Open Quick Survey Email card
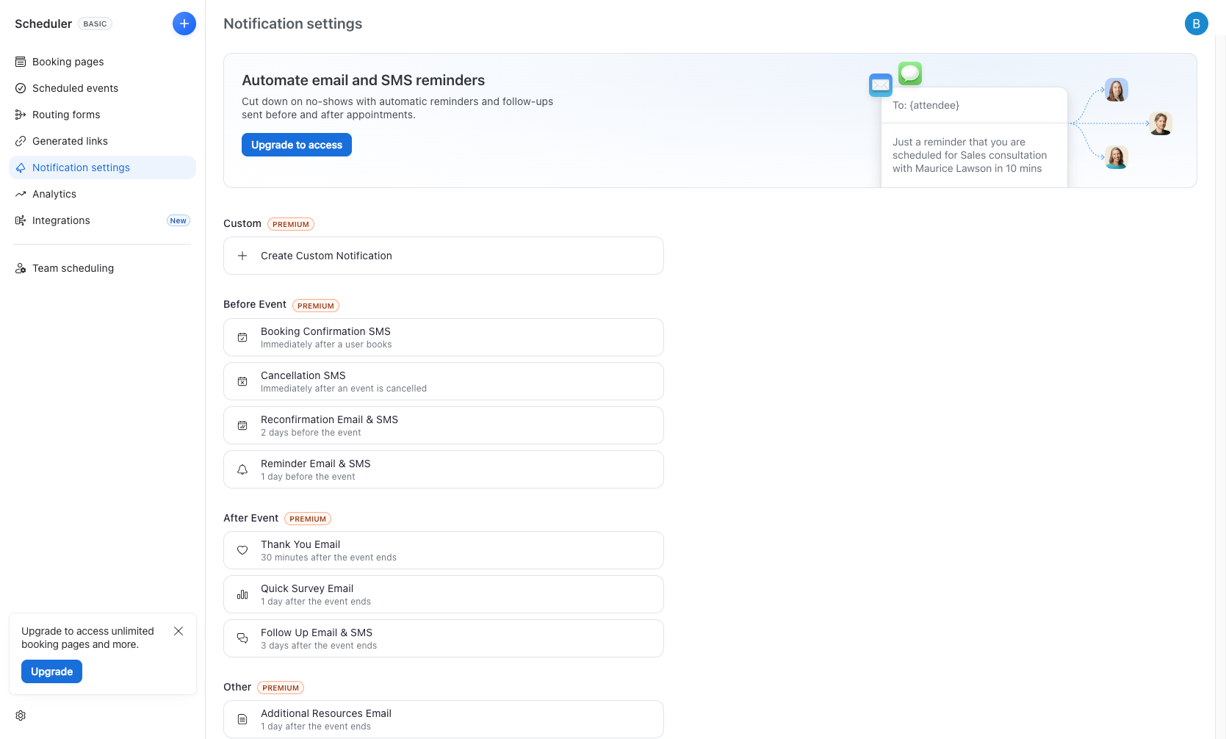The image size is (1226, 739). (x=444, y=594)
